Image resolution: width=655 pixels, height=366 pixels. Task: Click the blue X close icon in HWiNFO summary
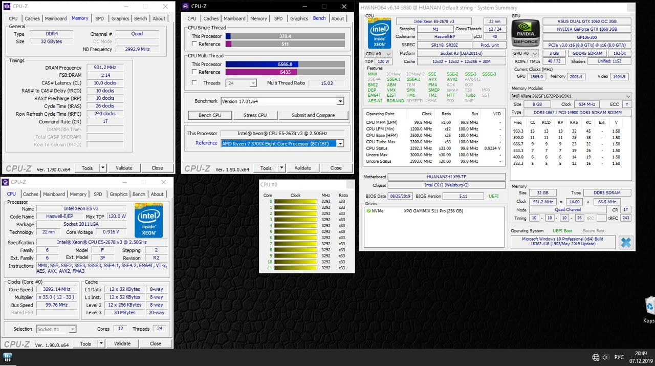pos(626,242)
